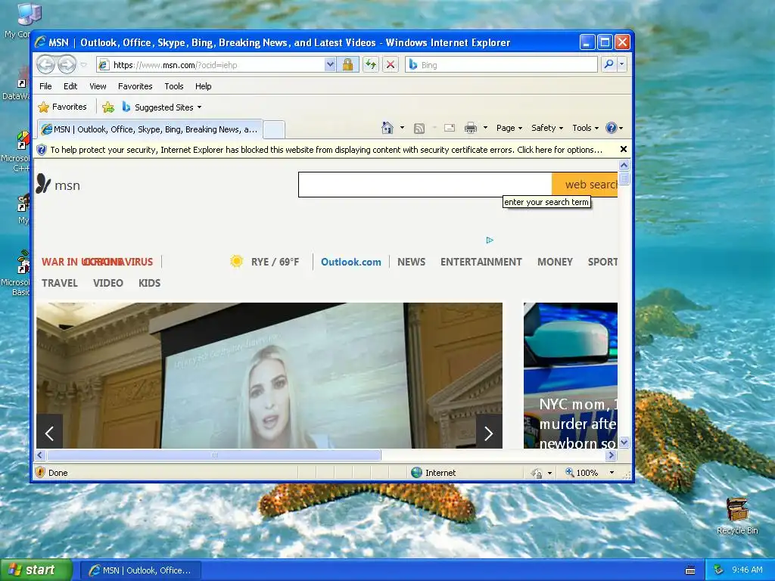Go back with the Back arrow button
The height and width of the screenshot is (581, 775).
pyautogui.click(x=45, y=64)
